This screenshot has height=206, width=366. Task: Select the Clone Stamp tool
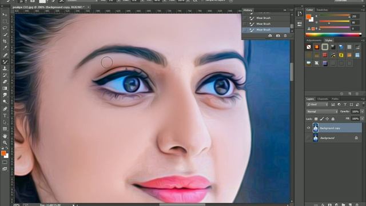coord(5,69)
